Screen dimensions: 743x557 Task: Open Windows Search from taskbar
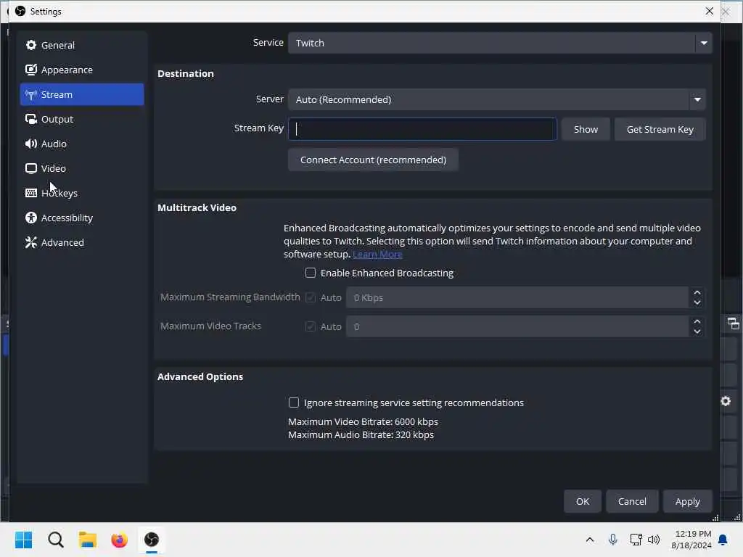click(55, 540)
